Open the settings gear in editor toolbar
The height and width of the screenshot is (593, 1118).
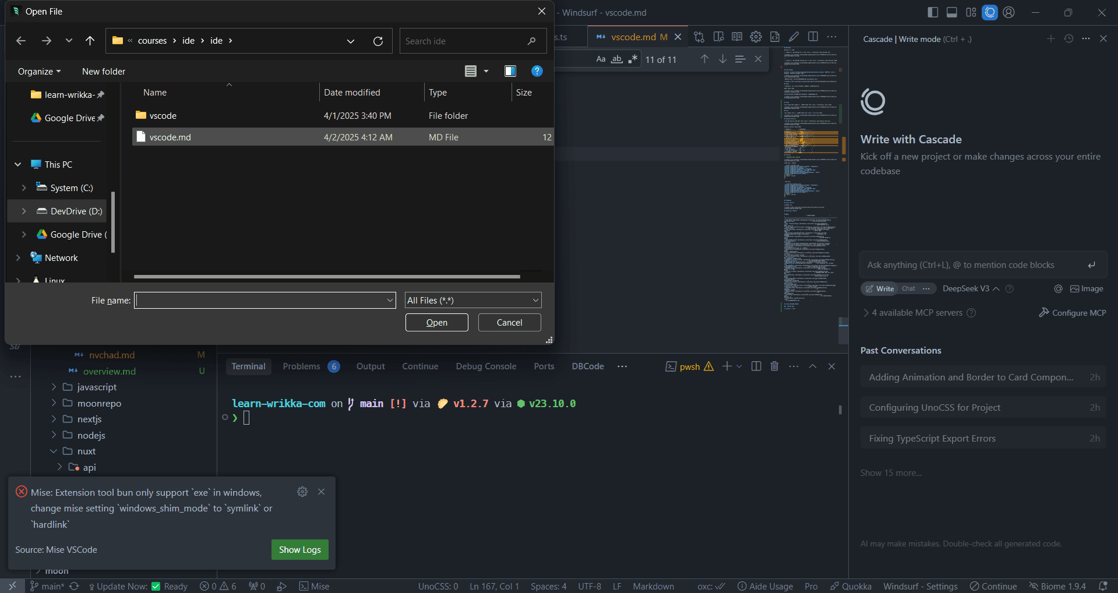[756, 37]
